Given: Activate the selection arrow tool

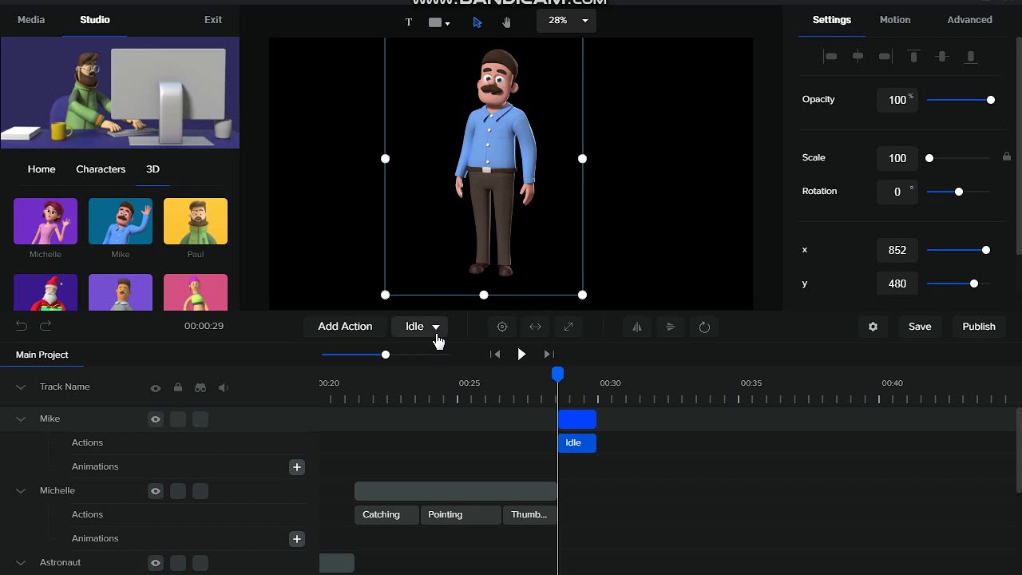Looking at the screenshot, I should click(x=477, y=22).
